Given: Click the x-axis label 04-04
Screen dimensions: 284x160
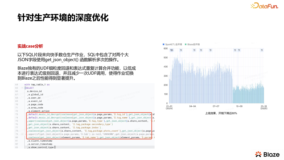Looking at the screenshot, I should click(192, 106).
